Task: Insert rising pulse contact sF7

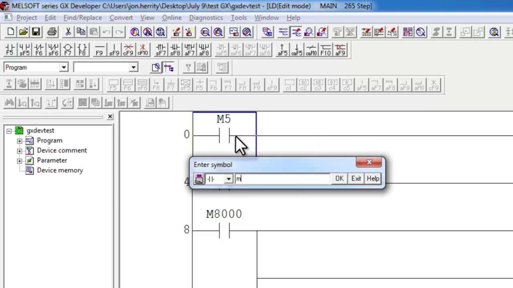Action: point(161,50)
